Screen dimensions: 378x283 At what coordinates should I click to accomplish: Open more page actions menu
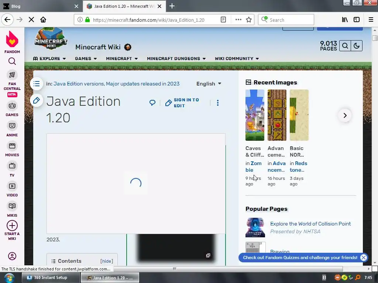click(218, 103)
